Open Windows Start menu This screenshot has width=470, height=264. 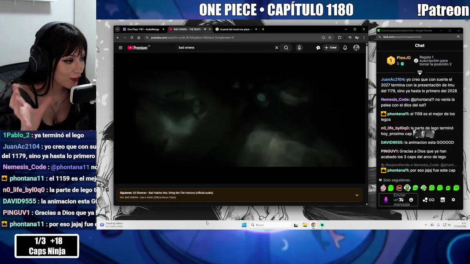[x=244, y=225]
